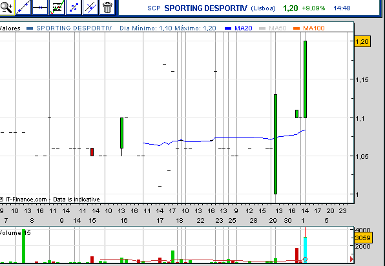The height and width of the screenshot is (266, 385).
Task: Click the red triangle arrow beside volume panel
Action: point(351,259)
